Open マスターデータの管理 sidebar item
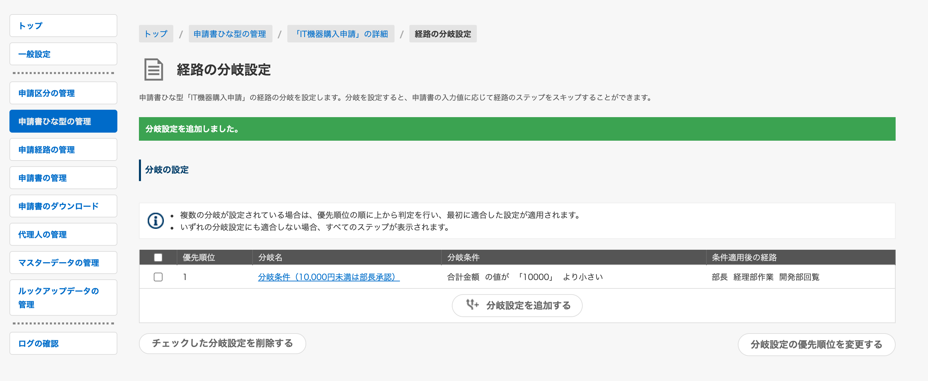Screen dimensions: 928x381 pyautogui.click(x=63, y=263)
